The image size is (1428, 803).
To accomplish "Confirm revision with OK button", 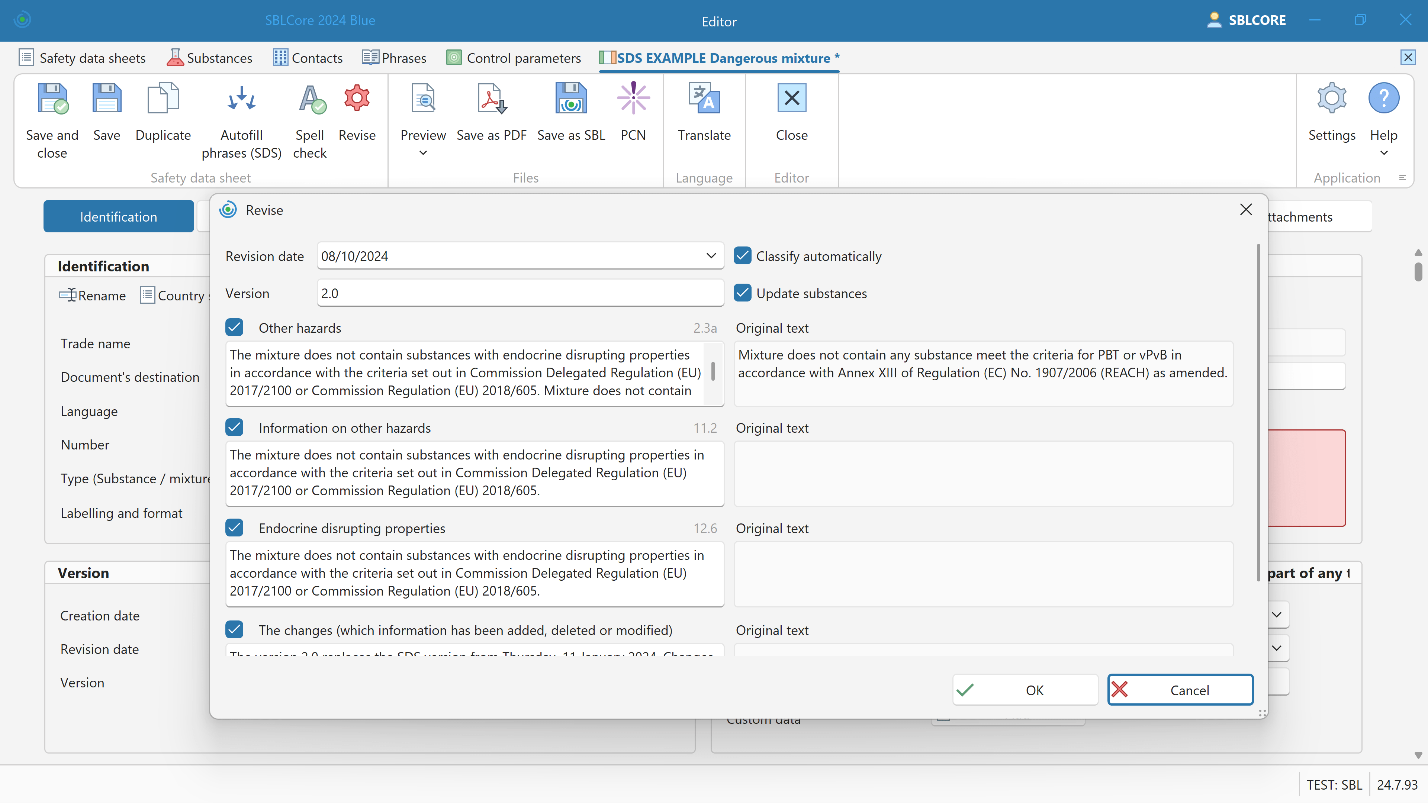I will [x=1025, y=690].
